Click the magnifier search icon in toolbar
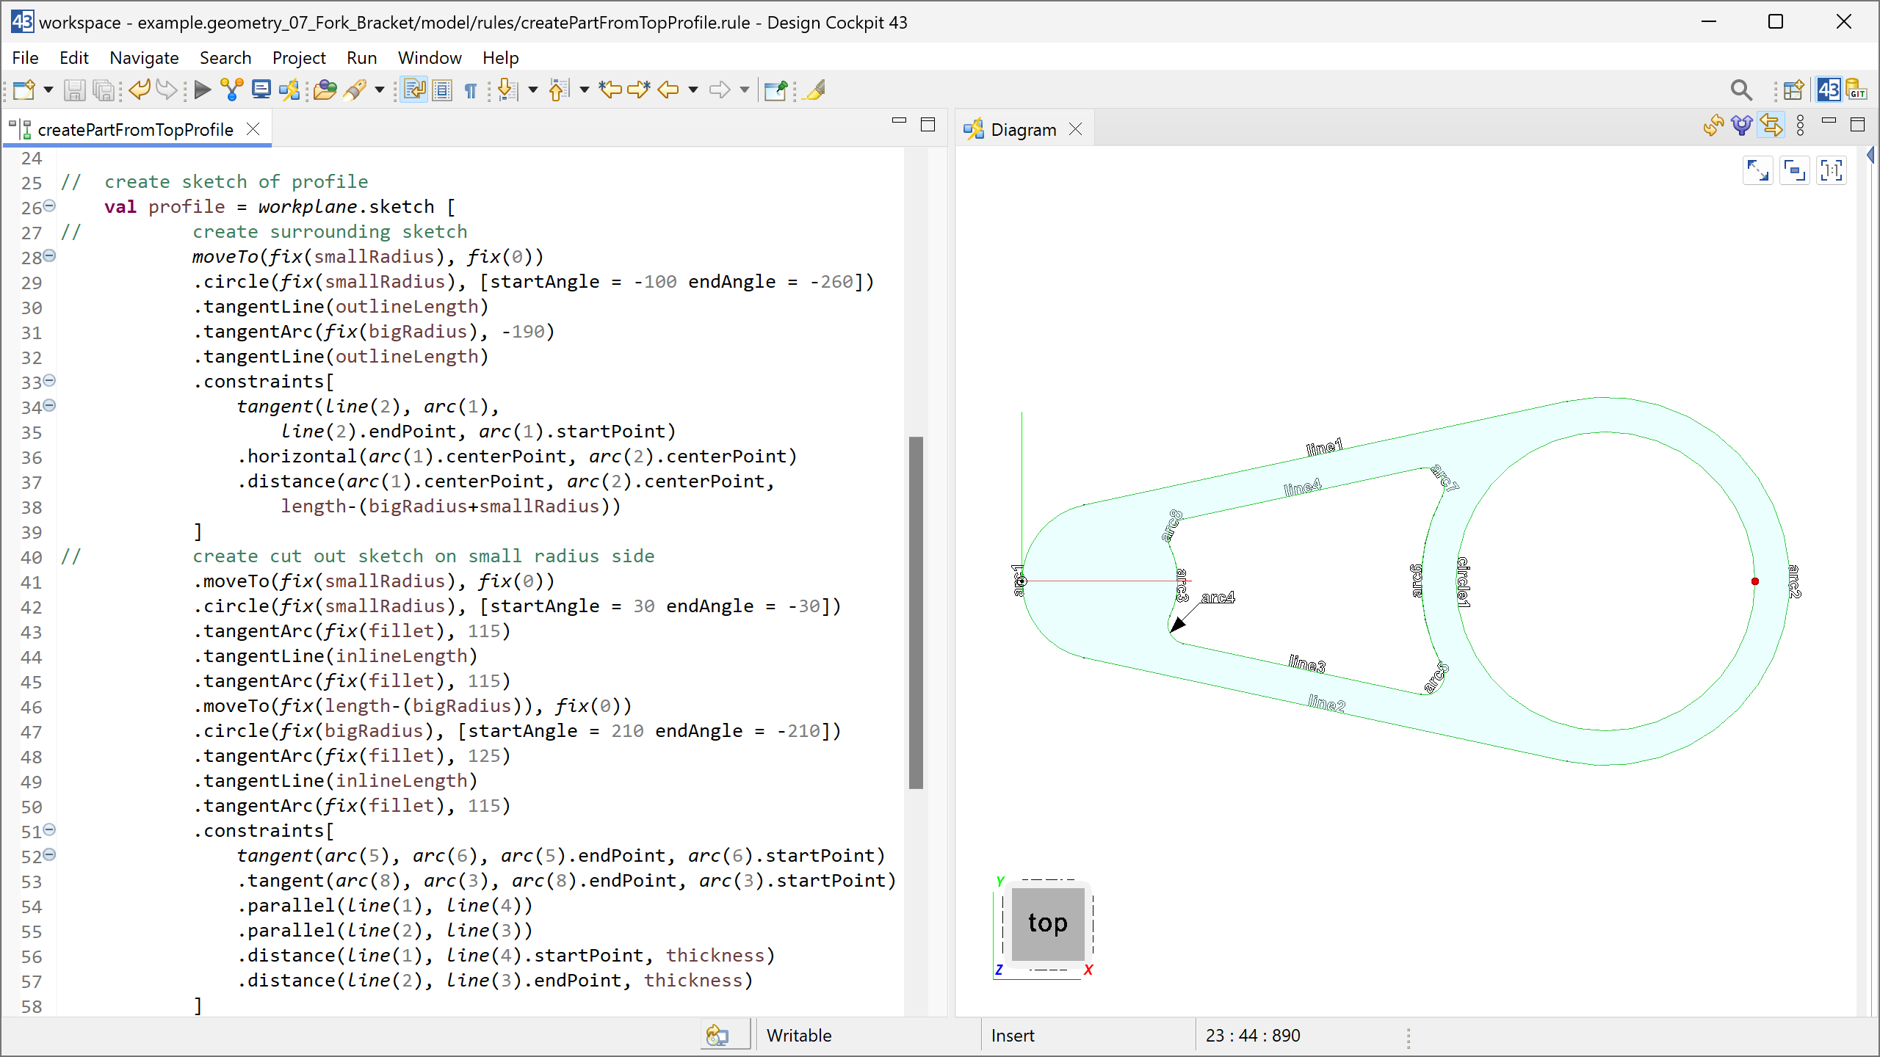 tap(1740, 90)
